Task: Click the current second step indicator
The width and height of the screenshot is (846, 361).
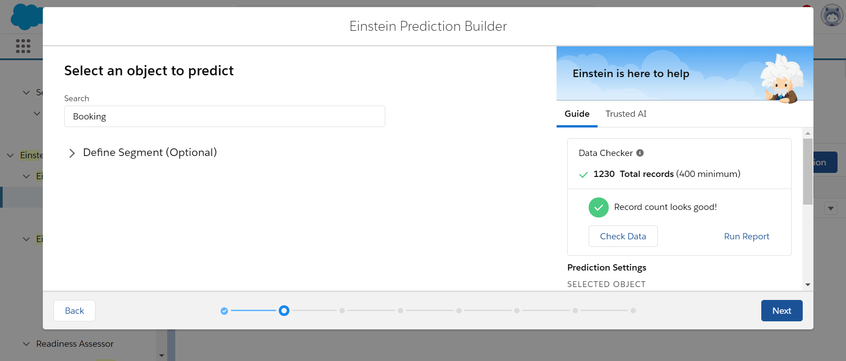Action: pos(284,311)
